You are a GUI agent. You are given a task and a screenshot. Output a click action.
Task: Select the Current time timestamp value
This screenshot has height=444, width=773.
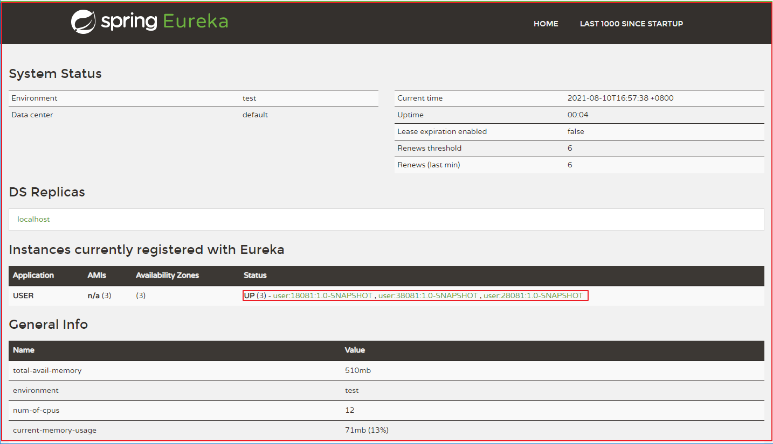tap(620, 98)
